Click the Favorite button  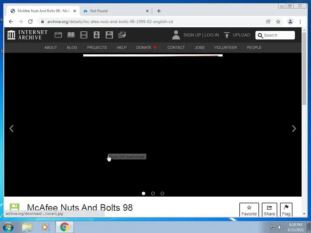pyautogui.click(x=249, y=210)
